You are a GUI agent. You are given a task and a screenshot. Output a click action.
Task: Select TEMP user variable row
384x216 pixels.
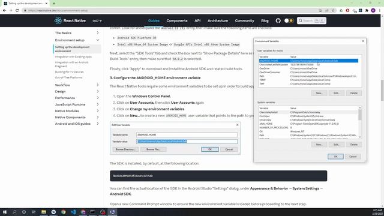coord(308,80)
